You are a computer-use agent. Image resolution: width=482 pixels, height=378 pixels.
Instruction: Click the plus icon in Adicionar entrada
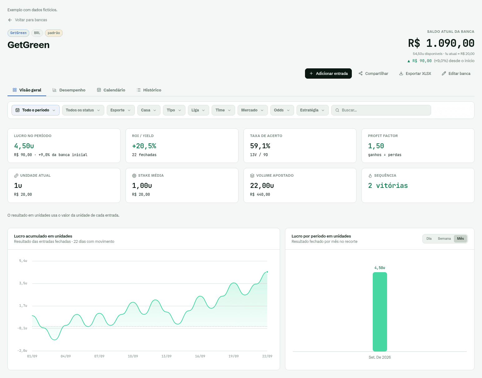311,74
